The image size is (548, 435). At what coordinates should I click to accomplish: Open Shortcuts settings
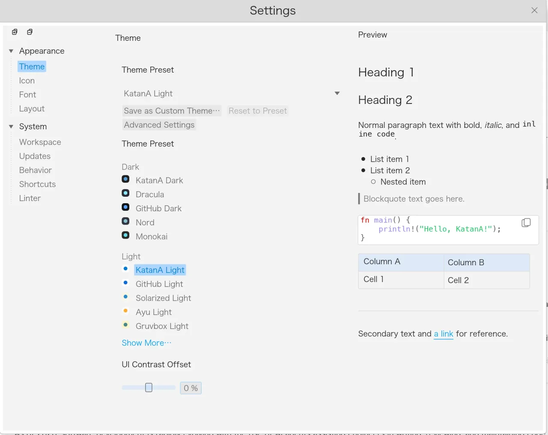(37, 184)
